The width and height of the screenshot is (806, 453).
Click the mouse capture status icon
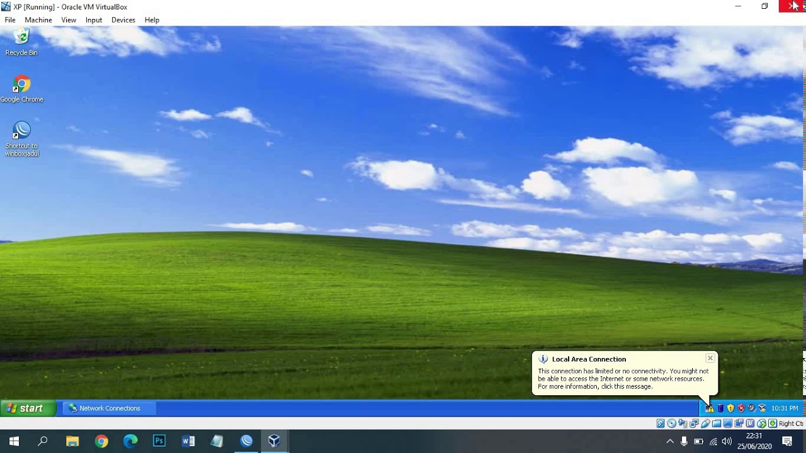(761, 423)
